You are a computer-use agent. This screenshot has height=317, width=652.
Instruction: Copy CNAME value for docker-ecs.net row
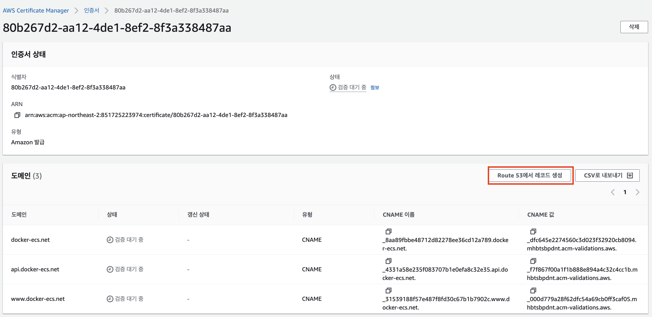click(x=533, y=231)
